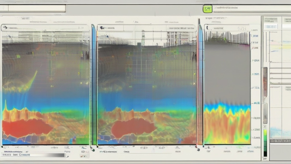Viewport: 291px width, 164px height.
Task: Click the orange-yellow heatmap region in the right panel
Action: point(227,125)
